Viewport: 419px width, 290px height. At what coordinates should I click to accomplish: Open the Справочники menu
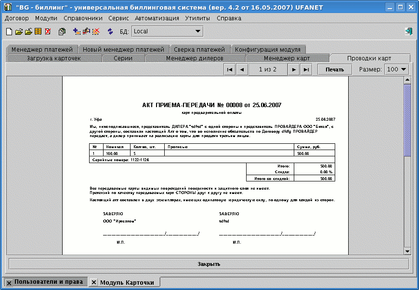point(83,18)
